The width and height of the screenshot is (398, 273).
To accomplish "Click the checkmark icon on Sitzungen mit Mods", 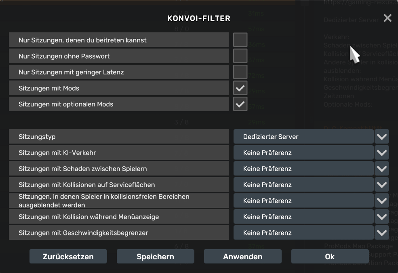I will pos(240,88).
